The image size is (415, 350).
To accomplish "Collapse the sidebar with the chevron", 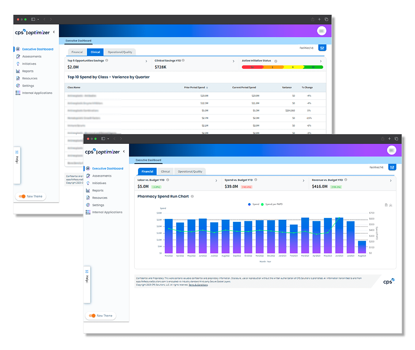I will pos(124,151).
